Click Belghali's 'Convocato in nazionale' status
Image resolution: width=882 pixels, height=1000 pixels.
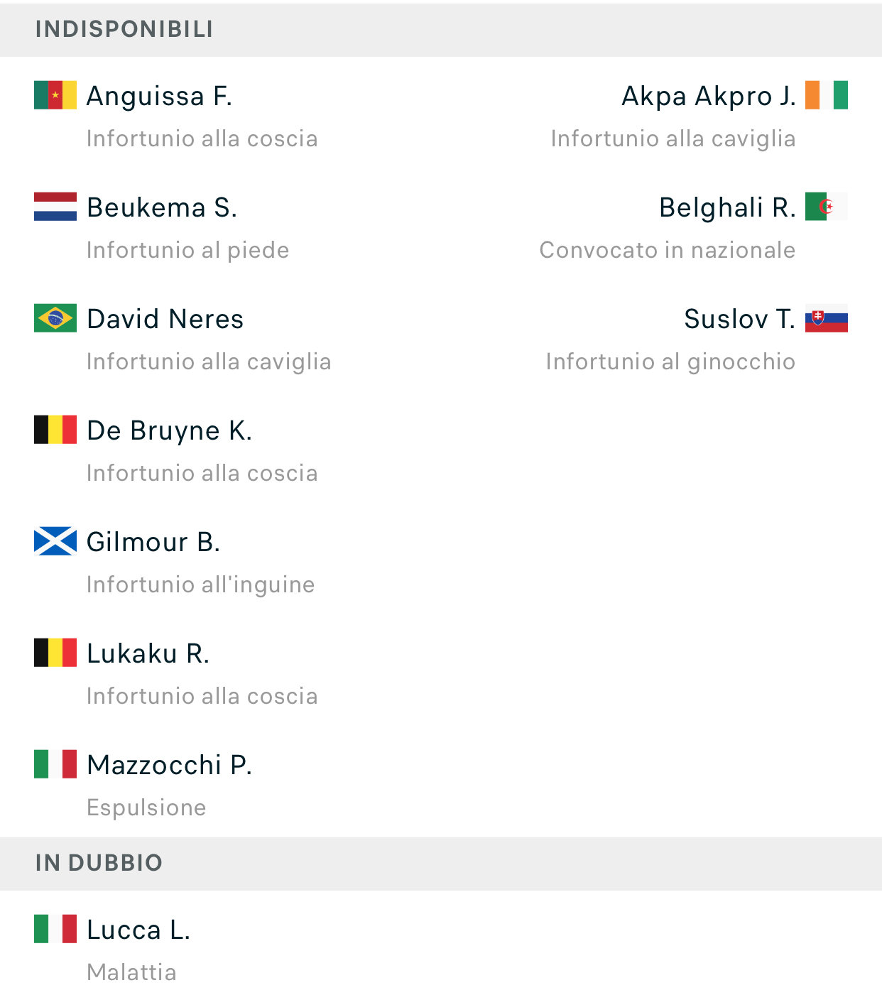tap(667, 250)
